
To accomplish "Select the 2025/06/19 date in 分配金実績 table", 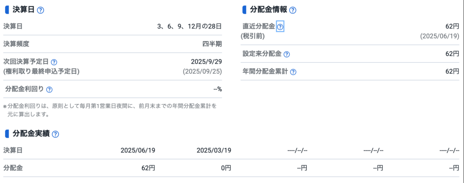I will point(138,150).
